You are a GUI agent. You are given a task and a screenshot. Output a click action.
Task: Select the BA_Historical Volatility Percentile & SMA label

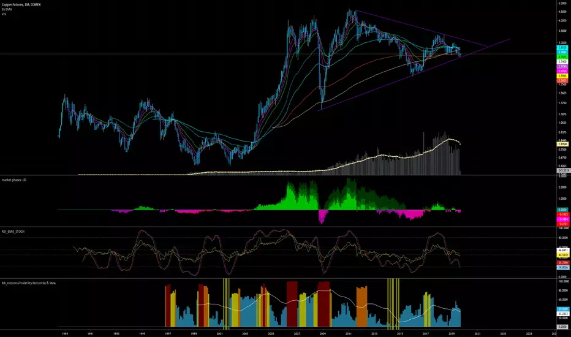(x=28, y=282)
